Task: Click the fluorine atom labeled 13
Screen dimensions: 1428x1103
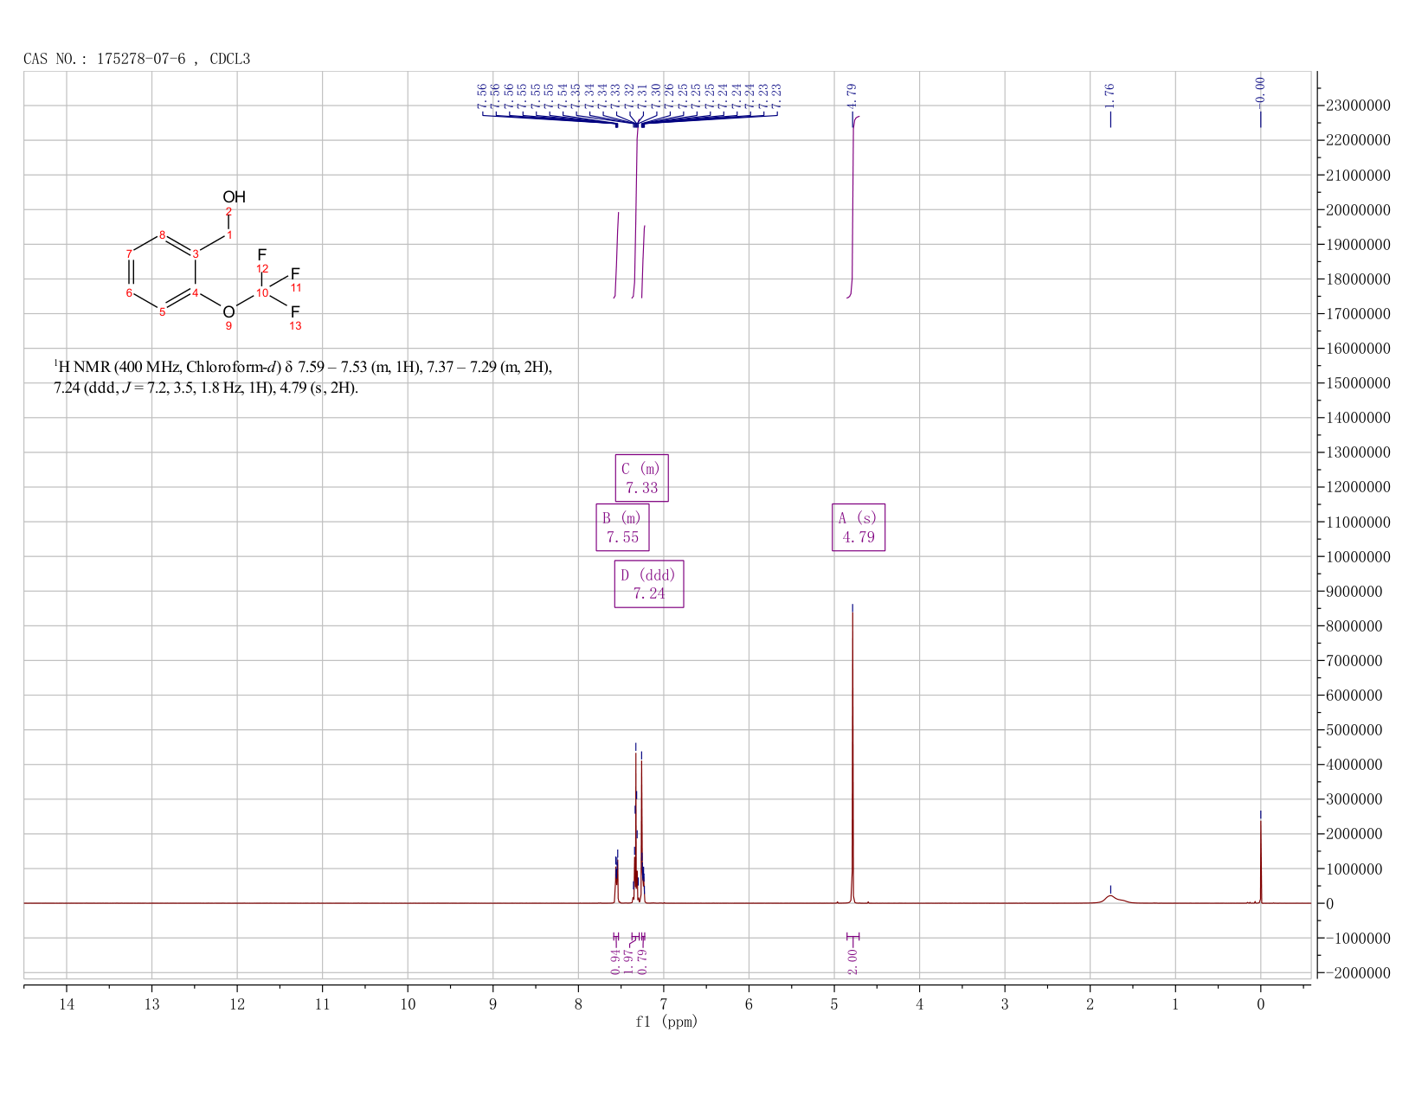Action: click(x=295, y=311)
